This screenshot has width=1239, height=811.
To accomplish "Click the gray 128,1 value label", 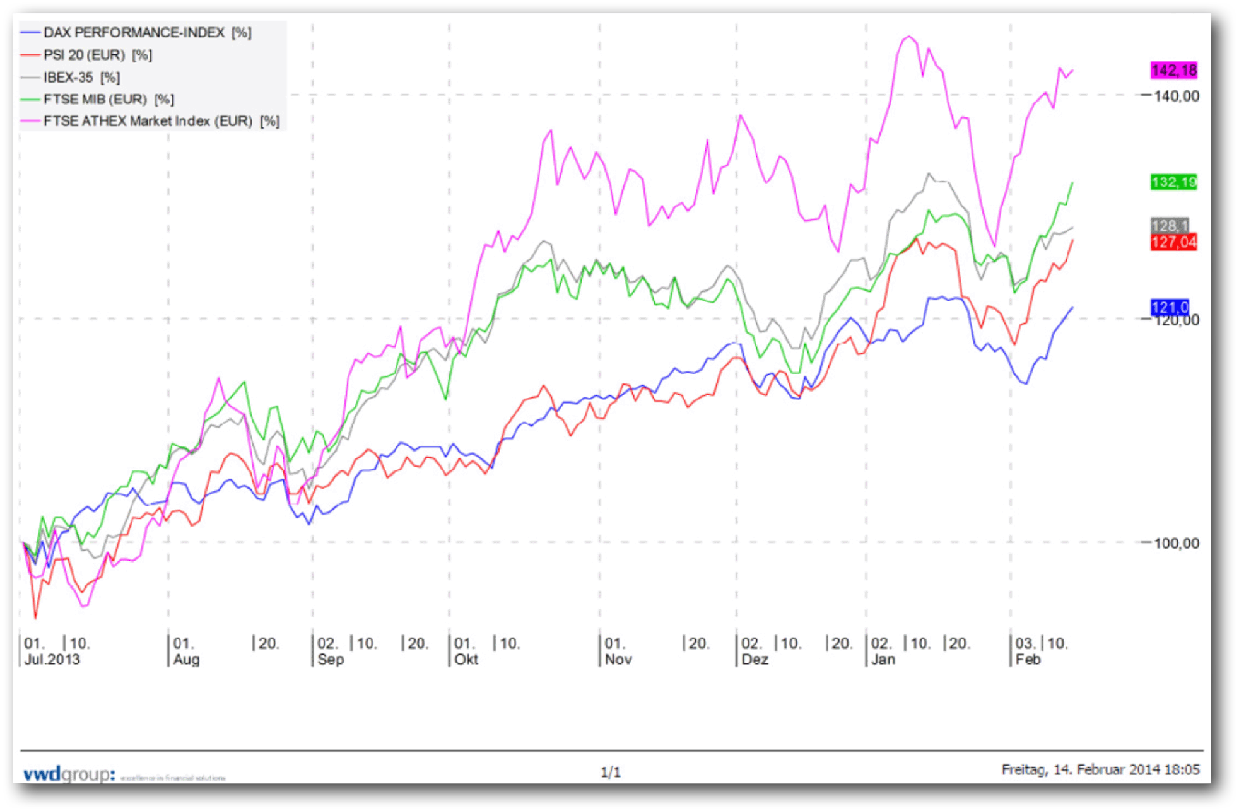I will point(1170,225).
